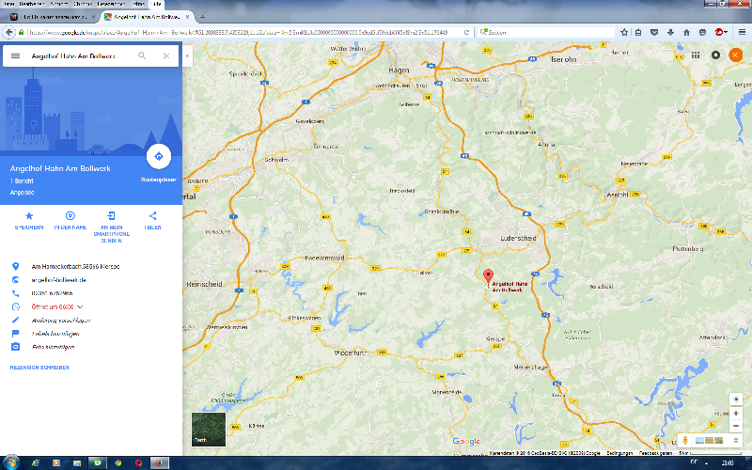Open the downloads arrow icon
Viewport: 752px width, 470px height.
tap(670, 32)
